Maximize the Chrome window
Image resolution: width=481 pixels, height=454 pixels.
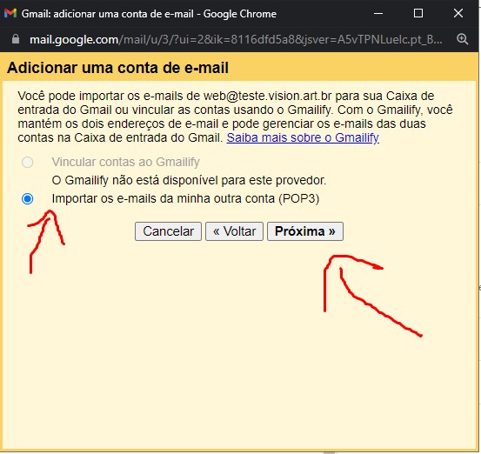point(418,13)
